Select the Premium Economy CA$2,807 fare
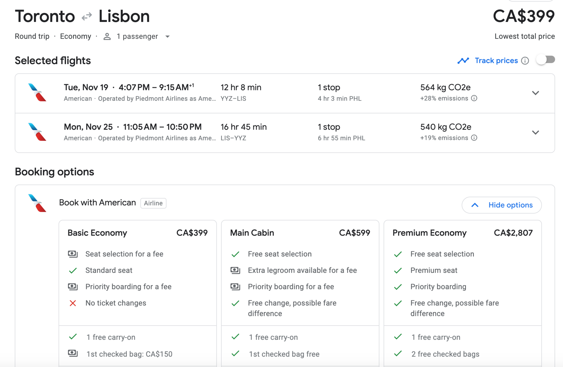Screen dimensions: 563x367 (x=463, y=233)
